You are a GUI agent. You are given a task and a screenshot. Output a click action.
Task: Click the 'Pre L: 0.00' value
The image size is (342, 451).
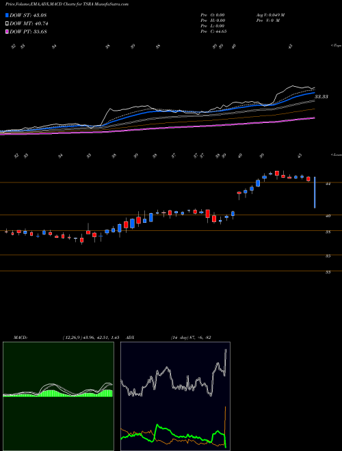(213, 26)
